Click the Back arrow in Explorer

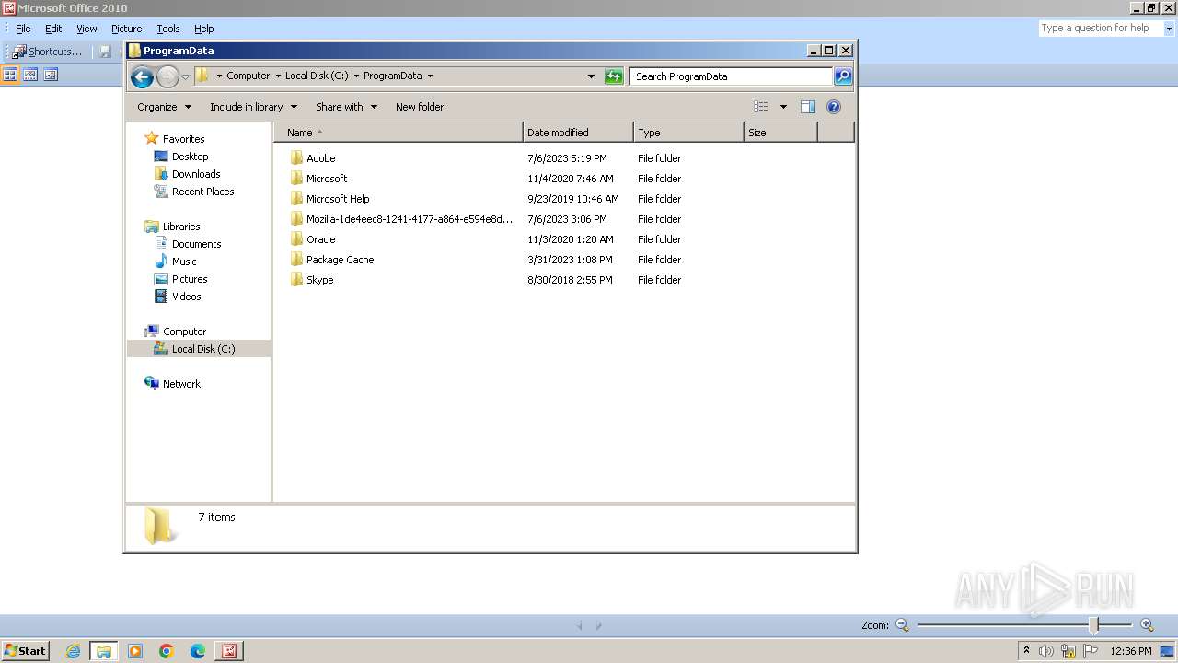[x=142, y=76]
